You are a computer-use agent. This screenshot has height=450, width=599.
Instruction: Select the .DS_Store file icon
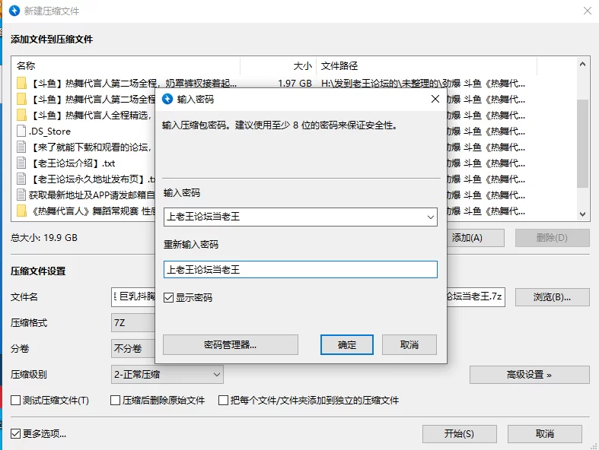tap(21, 131)
